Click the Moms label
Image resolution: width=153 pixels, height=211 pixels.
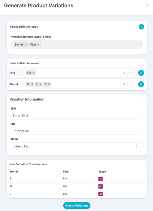tap(14, 139)
